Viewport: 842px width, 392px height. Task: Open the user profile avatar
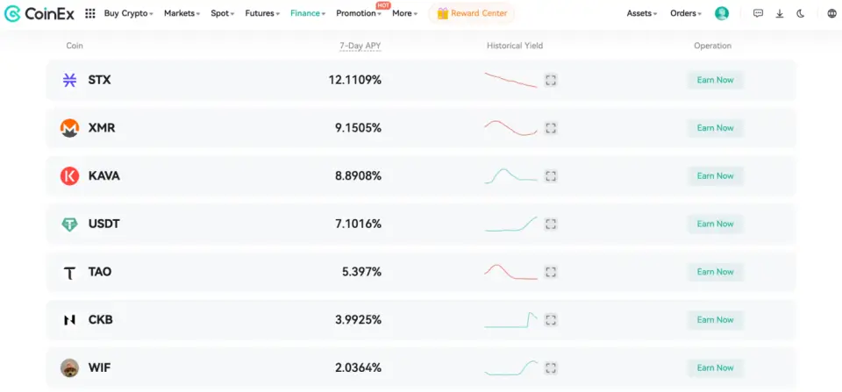[x=722, y=13]
